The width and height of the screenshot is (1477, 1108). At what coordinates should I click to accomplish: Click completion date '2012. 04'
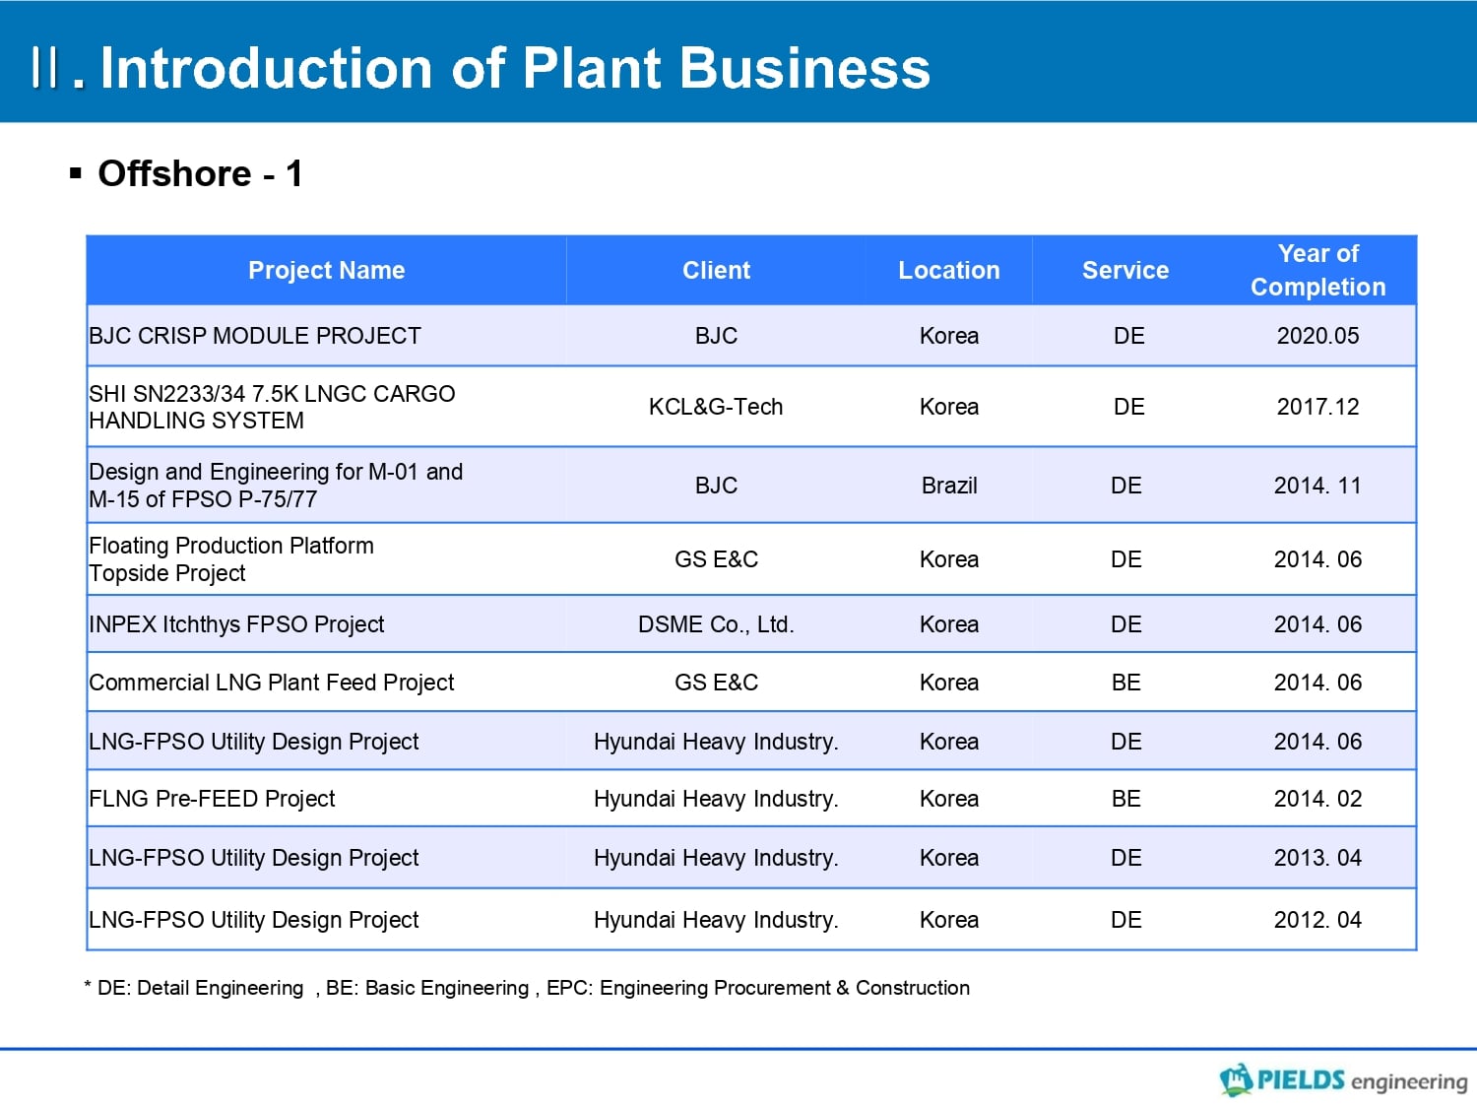coord(1317,920)
